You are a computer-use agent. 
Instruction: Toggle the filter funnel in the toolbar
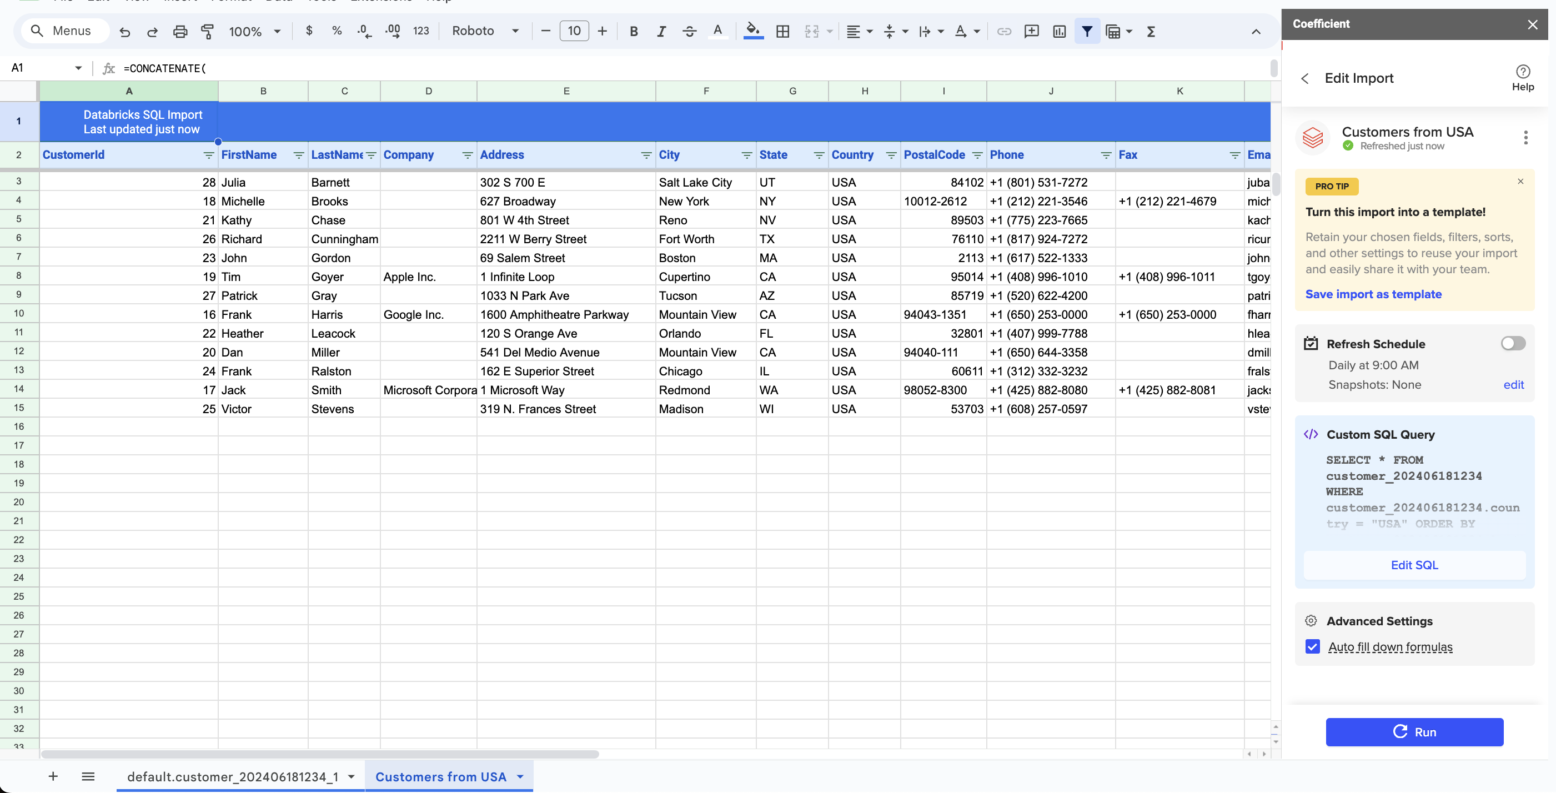click(x=1087, y=32)
